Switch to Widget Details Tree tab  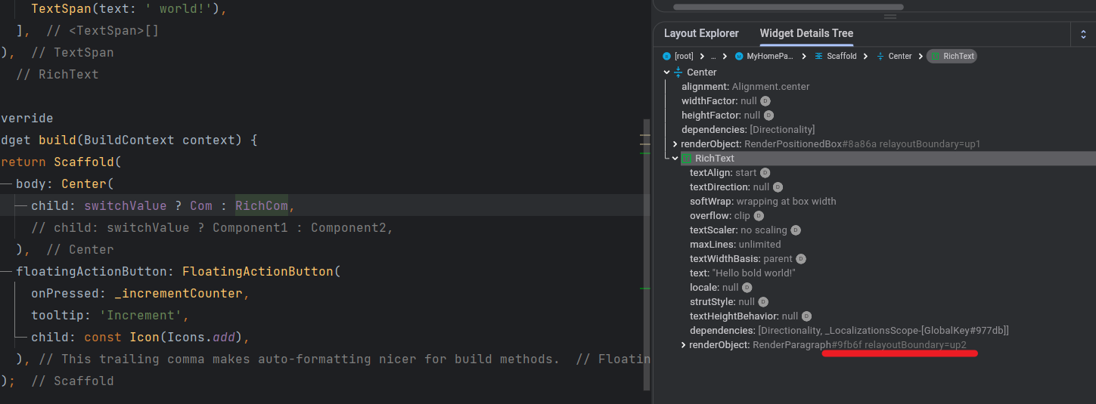coord(806,33)
